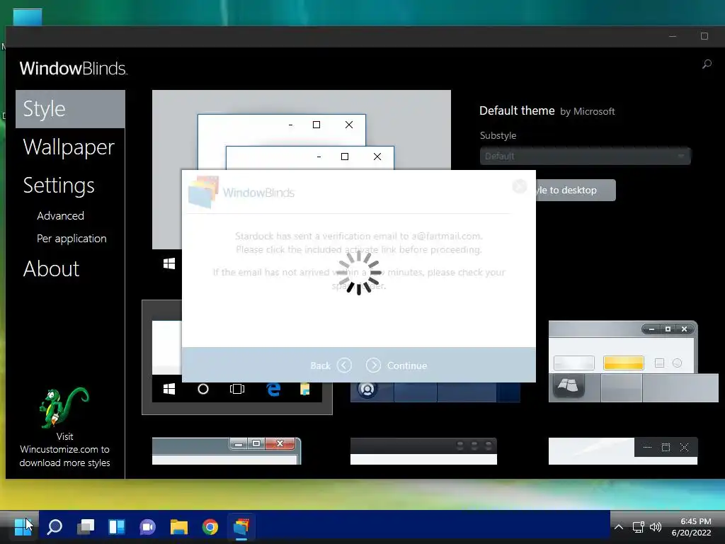The height and width of the screenshot is (544, 725).
Task: Click the Wincustomize gecko mascot icon
Action: (64, 407)
